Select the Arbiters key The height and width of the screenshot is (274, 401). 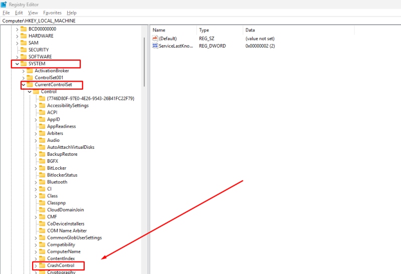coord(55,133)
